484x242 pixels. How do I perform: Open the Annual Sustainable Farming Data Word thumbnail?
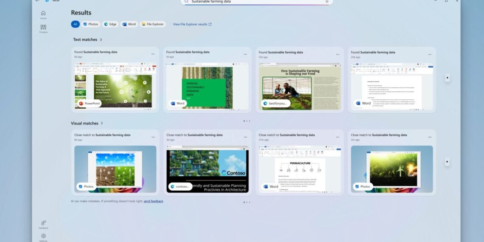pyautogui.click(x=208, y=87)
